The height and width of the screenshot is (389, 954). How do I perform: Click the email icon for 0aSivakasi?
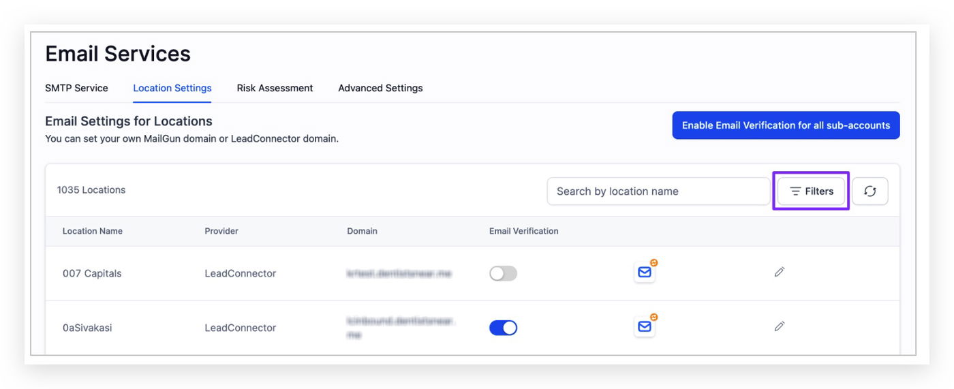[x=644, y=327]
